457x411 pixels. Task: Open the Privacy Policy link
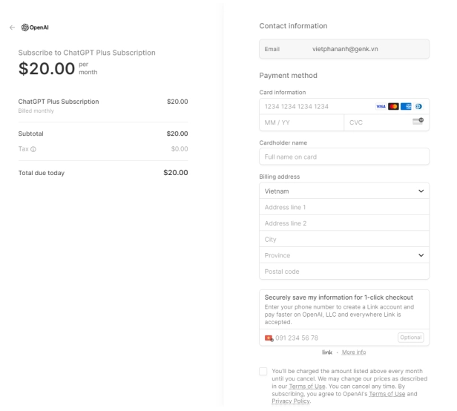tap(291, 401)
